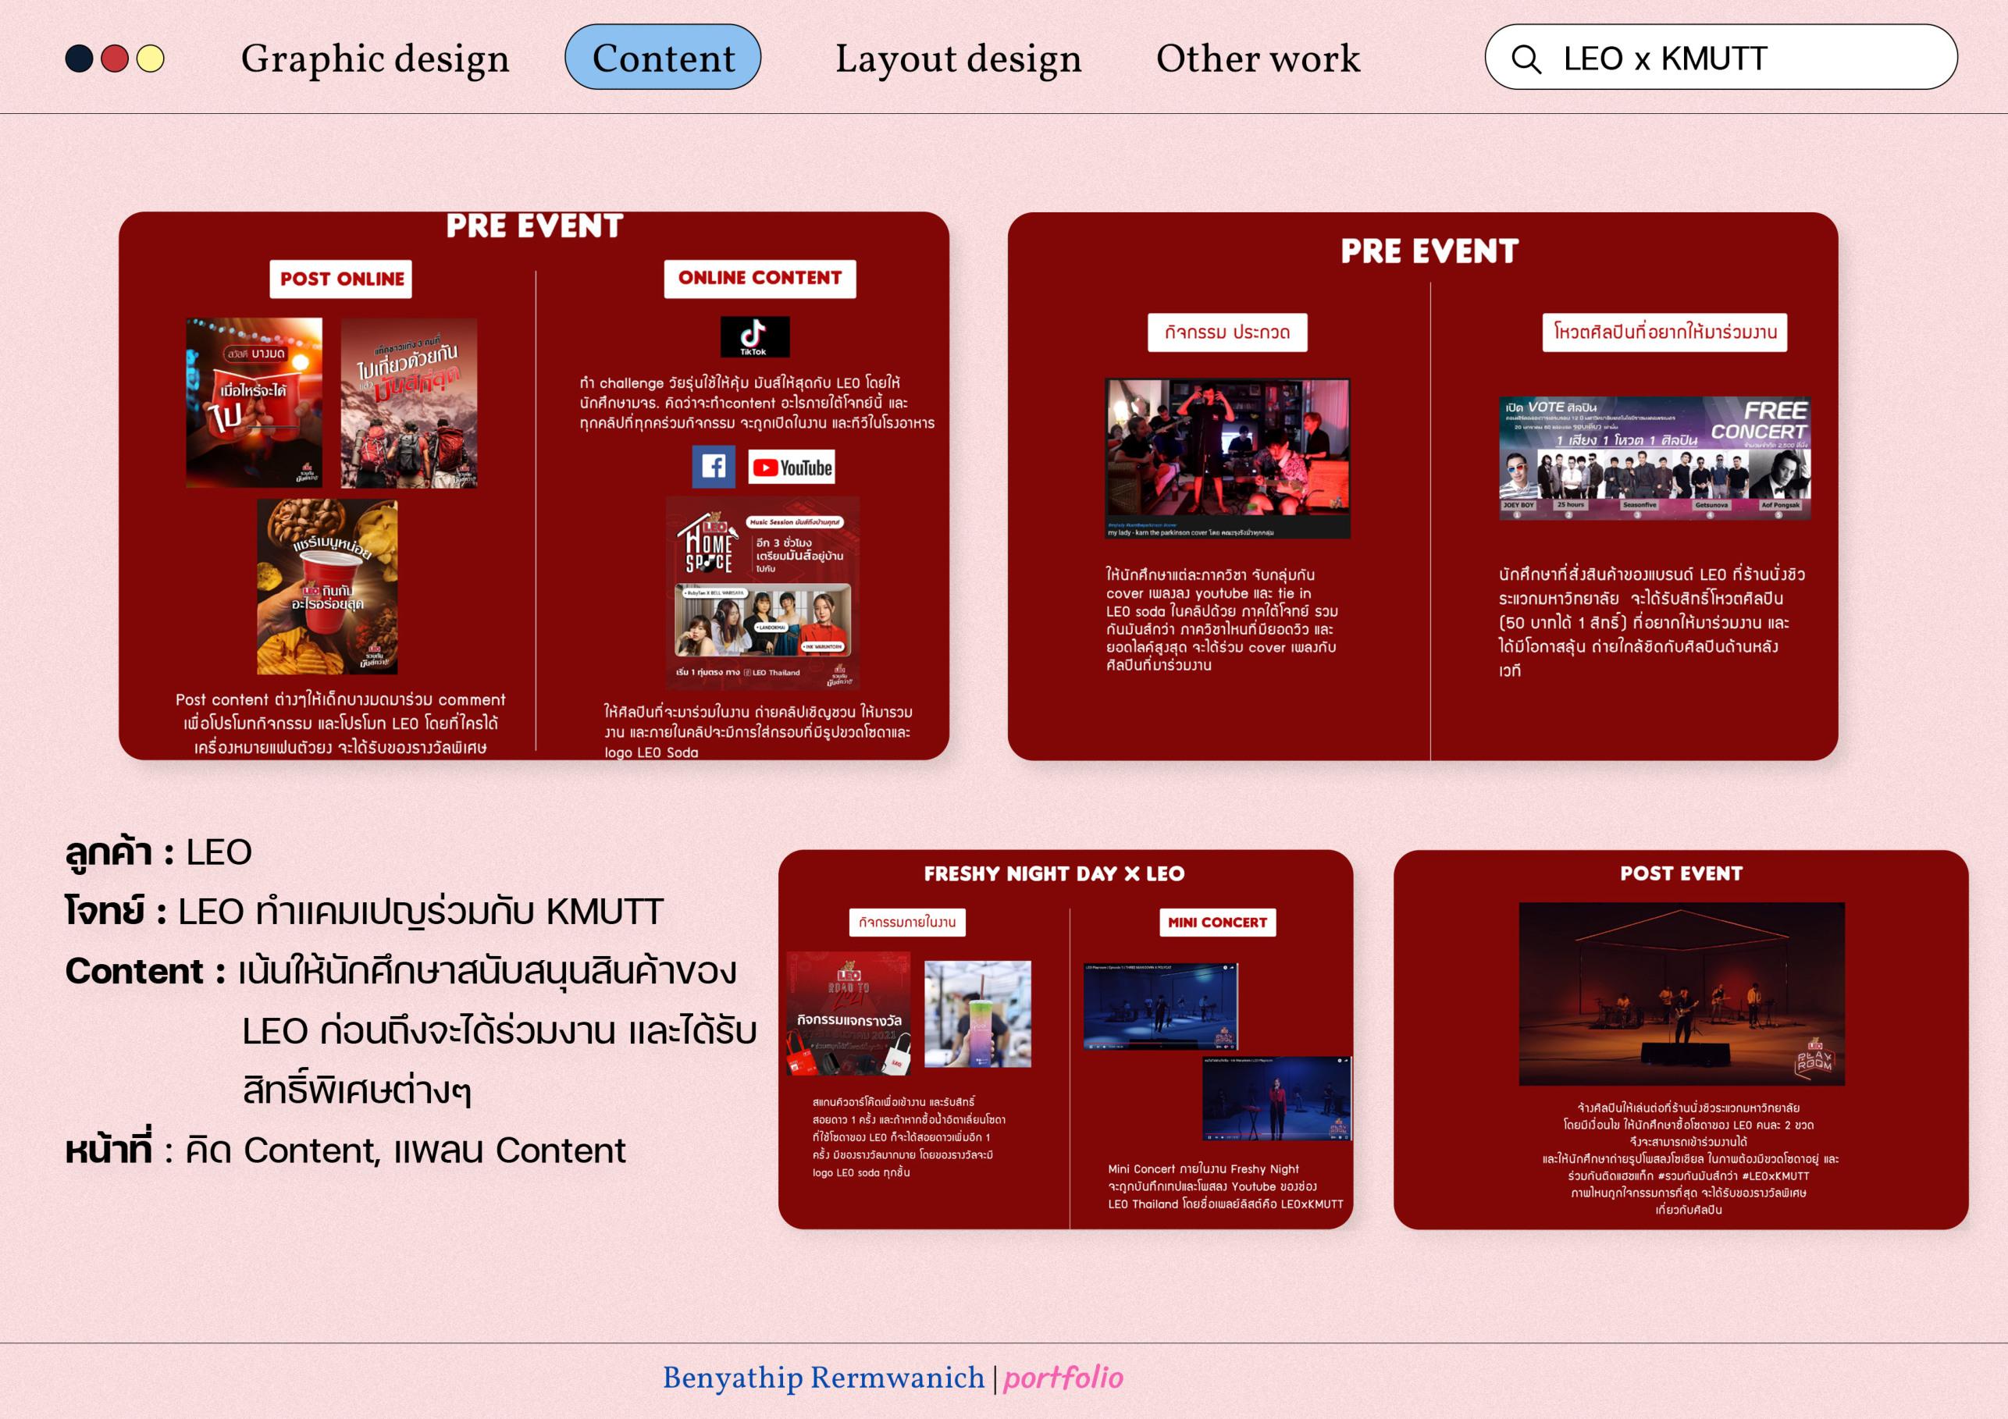Click the POST ONLINE label button
Screen dimensions: 2008x1419
[x=341, y=279]
